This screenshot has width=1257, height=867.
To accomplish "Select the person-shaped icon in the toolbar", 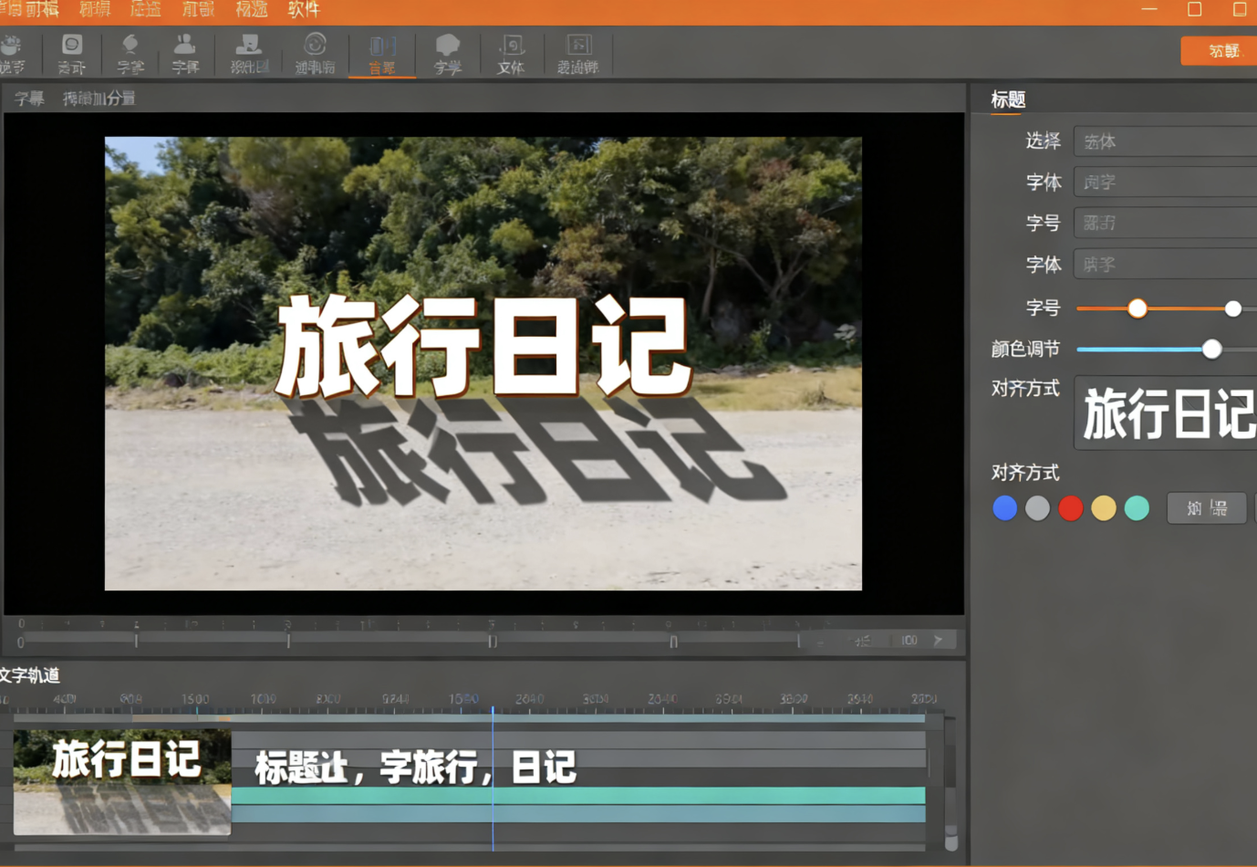I will [185, 53].
